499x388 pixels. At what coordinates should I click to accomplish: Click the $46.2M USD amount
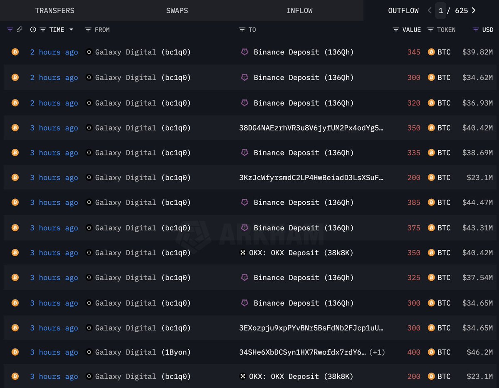(480, 352)
